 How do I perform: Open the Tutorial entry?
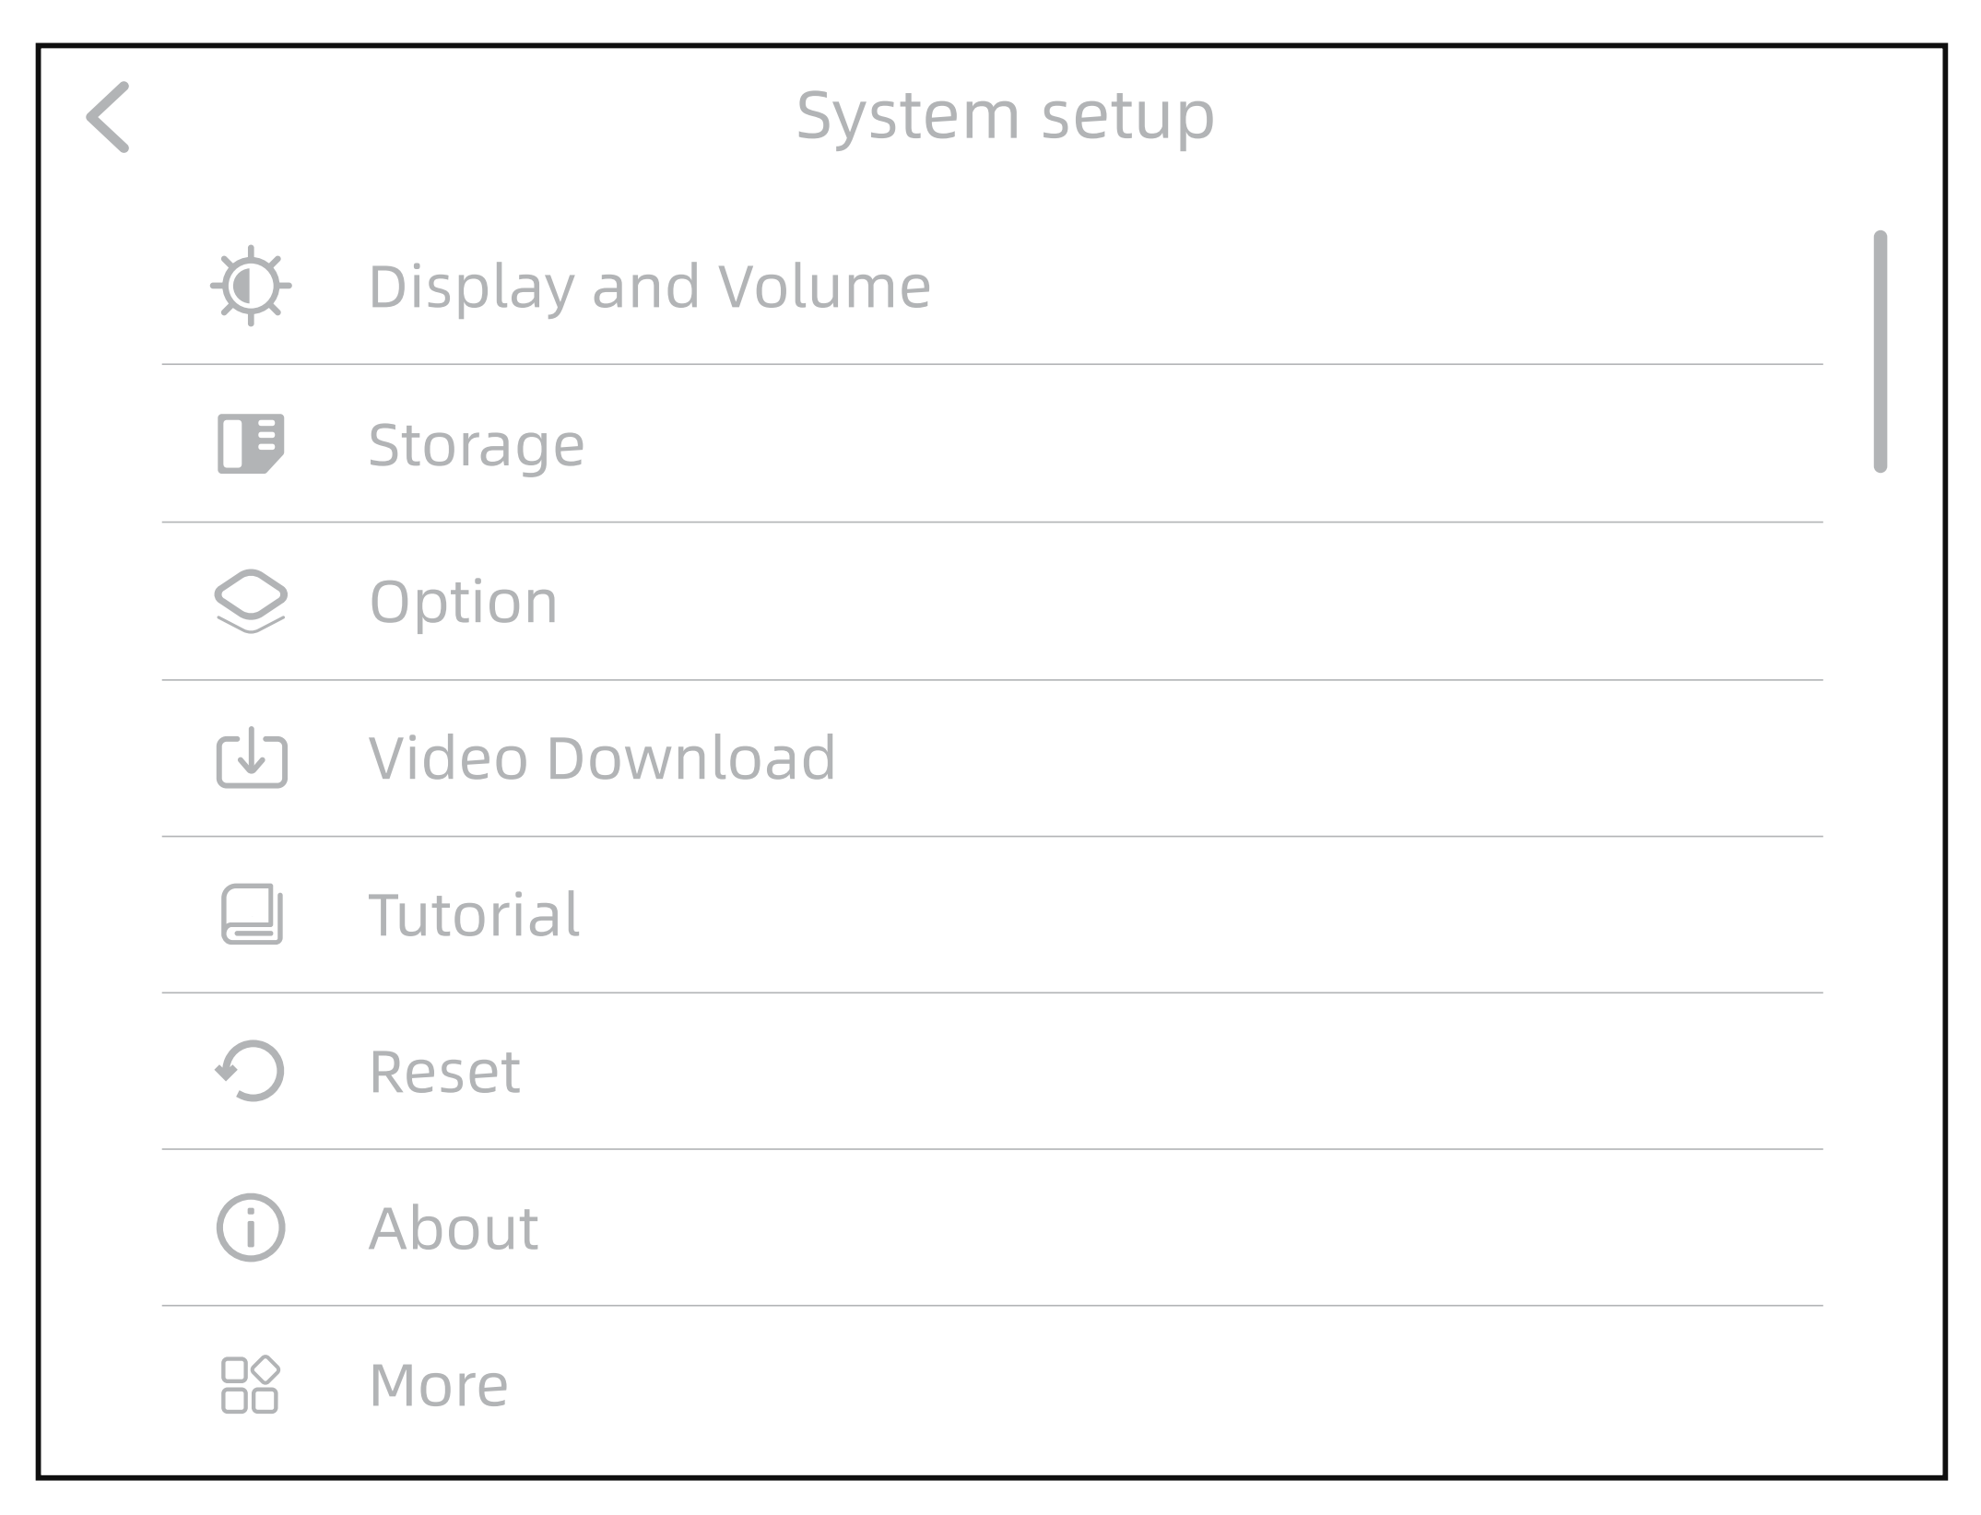pos(474,915)
